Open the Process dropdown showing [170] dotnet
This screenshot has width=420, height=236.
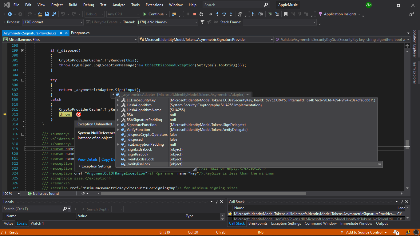tap(81, 22)
